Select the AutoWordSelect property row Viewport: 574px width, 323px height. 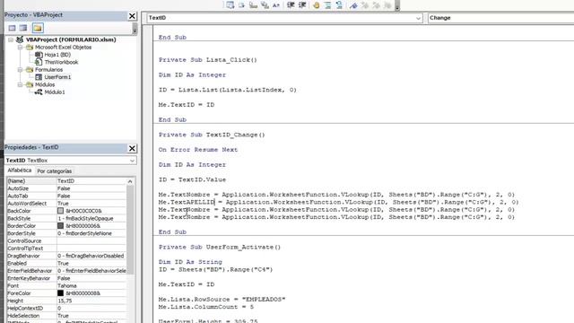coord(66,204)
